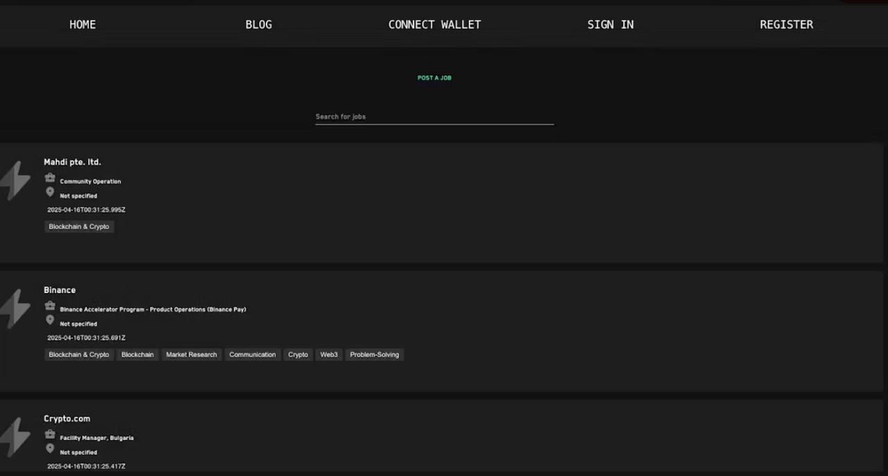Focus the Search for jobs field
This screenshot has width=888, height=476.
(x=434, y=117)
